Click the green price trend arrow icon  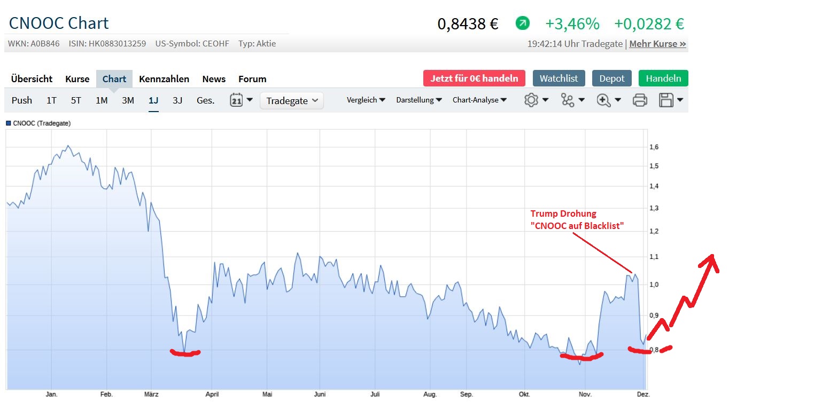[x=522, y=23]
